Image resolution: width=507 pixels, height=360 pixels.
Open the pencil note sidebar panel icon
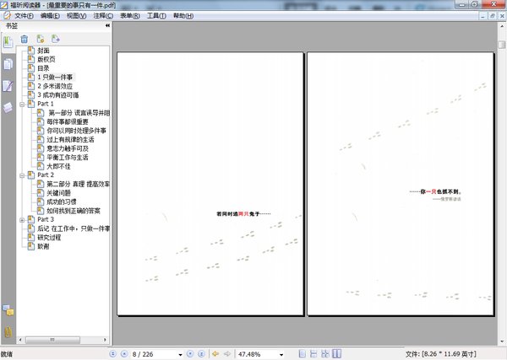[x=8, y=86]
